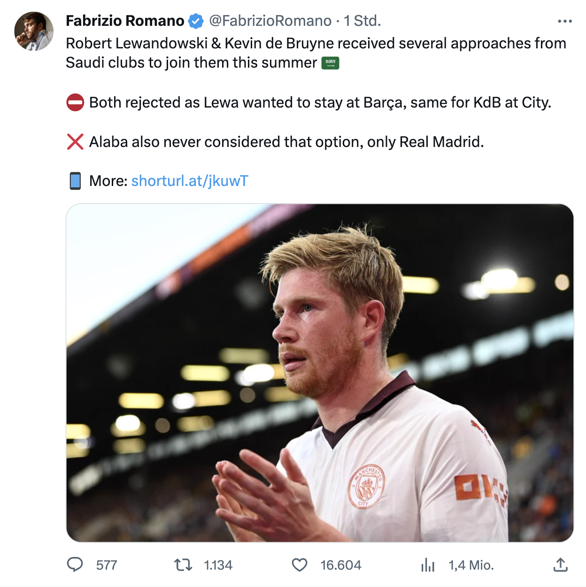Click the Saudi flag emoji
The width and height of the screenshot is (586, 587).
(330, 62)
